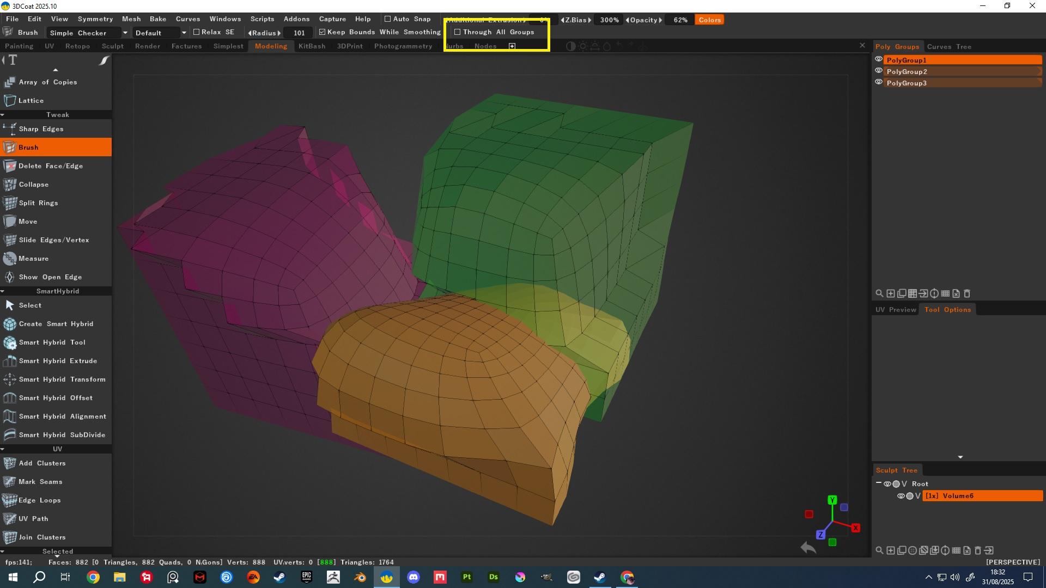Switch to the Curves Tree panel tab
The width and height of the screenshot is (1046, 588).
pos(949,47)
